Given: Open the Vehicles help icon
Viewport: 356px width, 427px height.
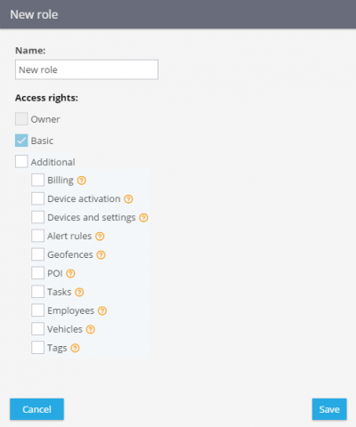Looking at the screenshot, I should (91, 329).
